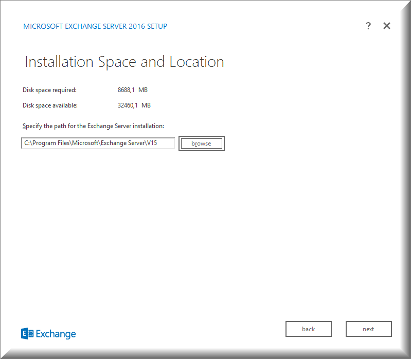Focus the Exchange Server installation path field

point(98,143)
